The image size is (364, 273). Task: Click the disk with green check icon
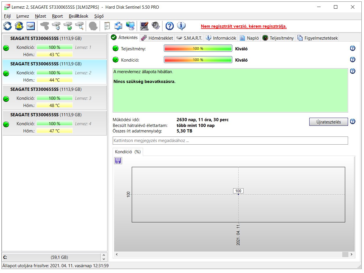[x=68, y=26]
